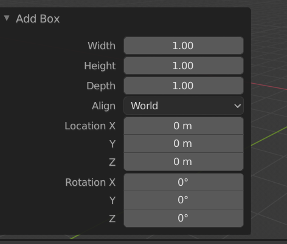
Task: Collapse the Add Box panel triangle
Action: click(7, 18)
